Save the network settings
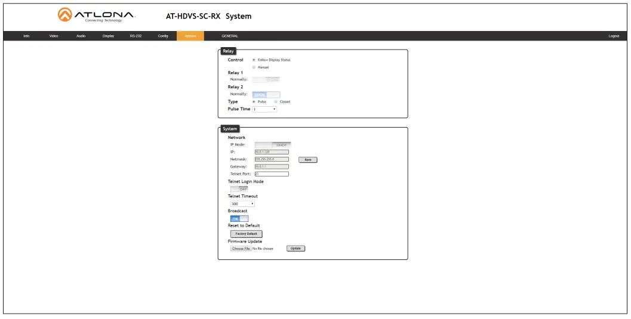631x319 pixels. click(308, 160)
